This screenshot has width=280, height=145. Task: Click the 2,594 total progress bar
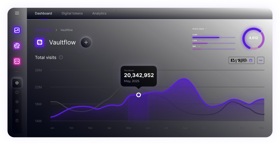[214, 37]
